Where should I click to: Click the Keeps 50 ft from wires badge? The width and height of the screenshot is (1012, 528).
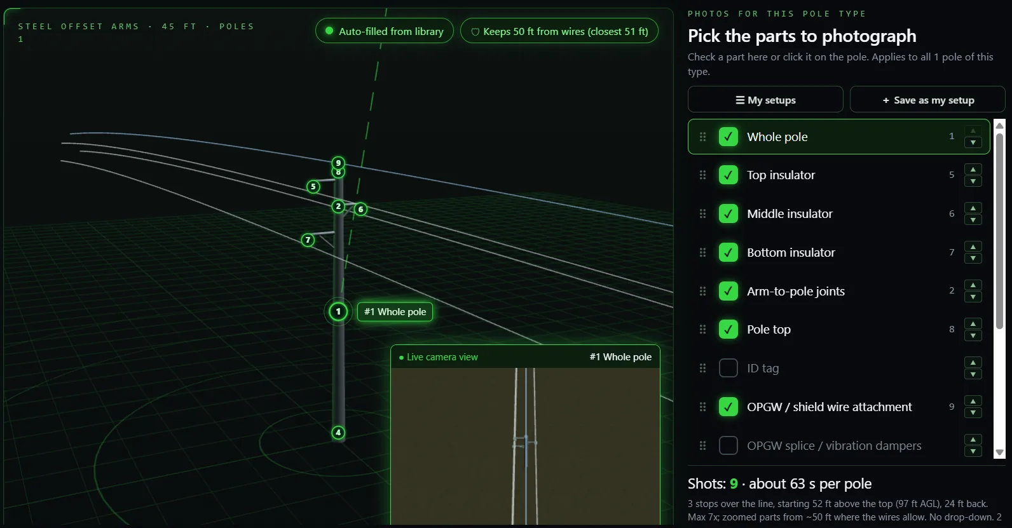pyautogui.click(x=559, y=31)
